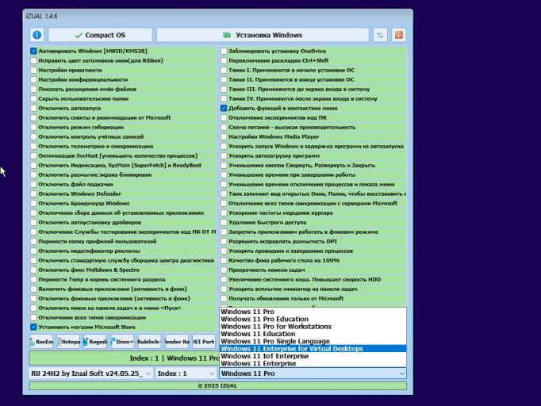Check Твики IV. после экрана входа
Viewport: 541px width, 406px height.
coord(224,98)
